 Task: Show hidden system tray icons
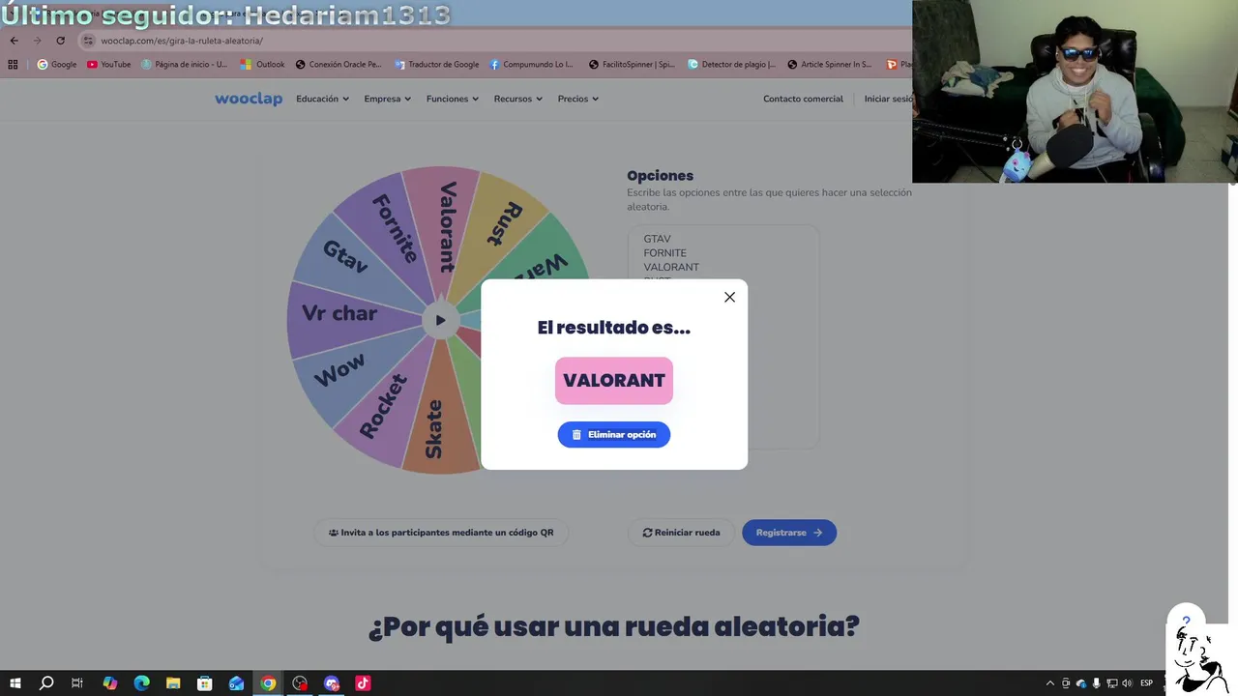pos(1050,683)
